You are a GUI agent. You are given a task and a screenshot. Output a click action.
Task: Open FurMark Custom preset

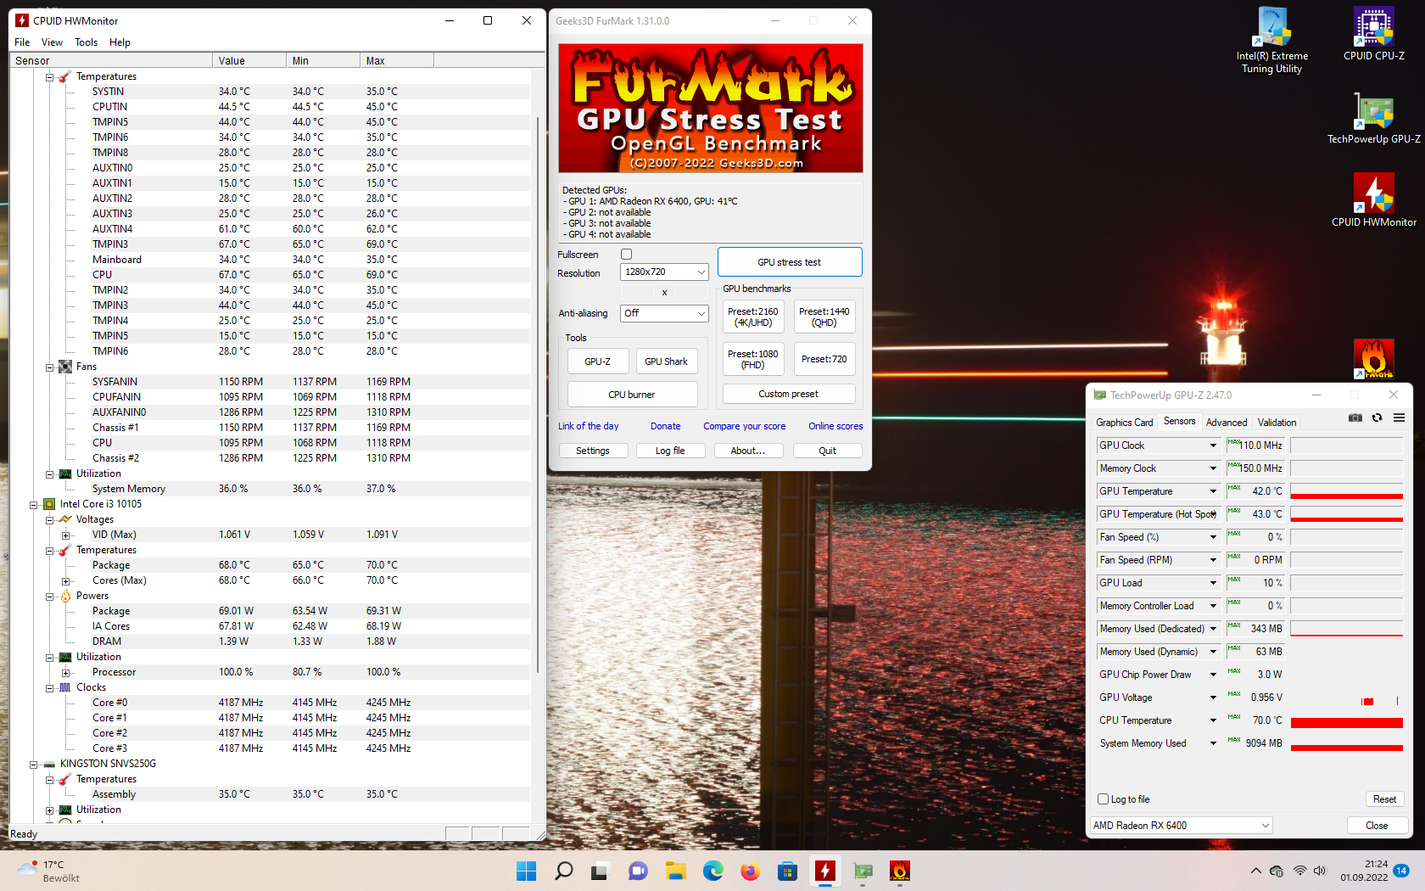pos(789,394)
